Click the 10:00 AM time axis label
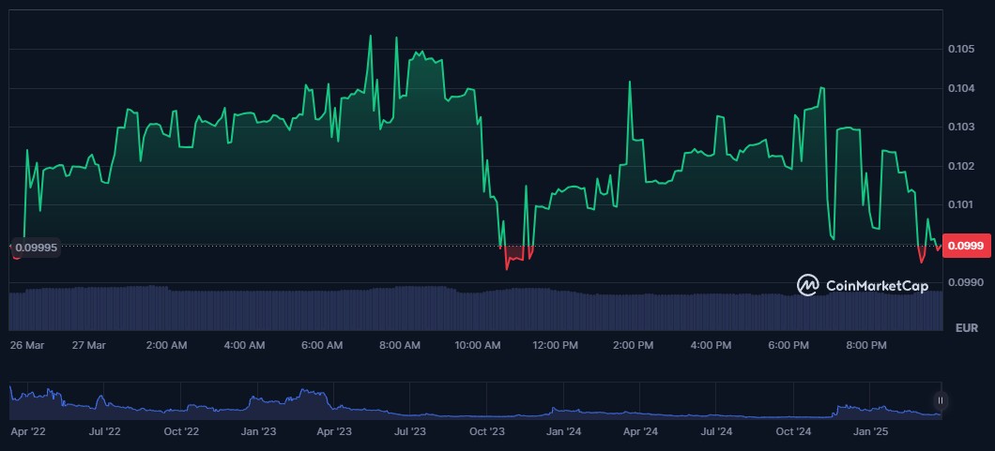Viewport: 995px width, 451px height. pos(478,345)
